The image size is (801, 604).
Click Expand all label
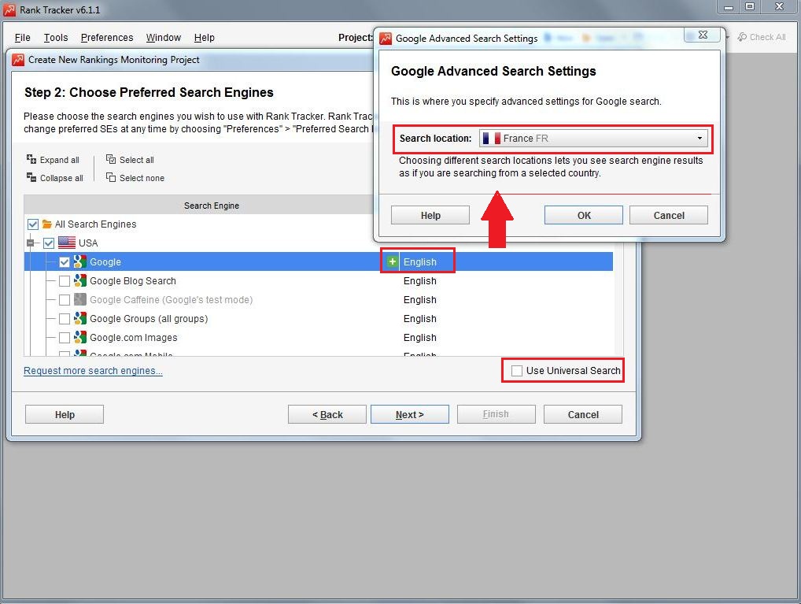point(59,160)
